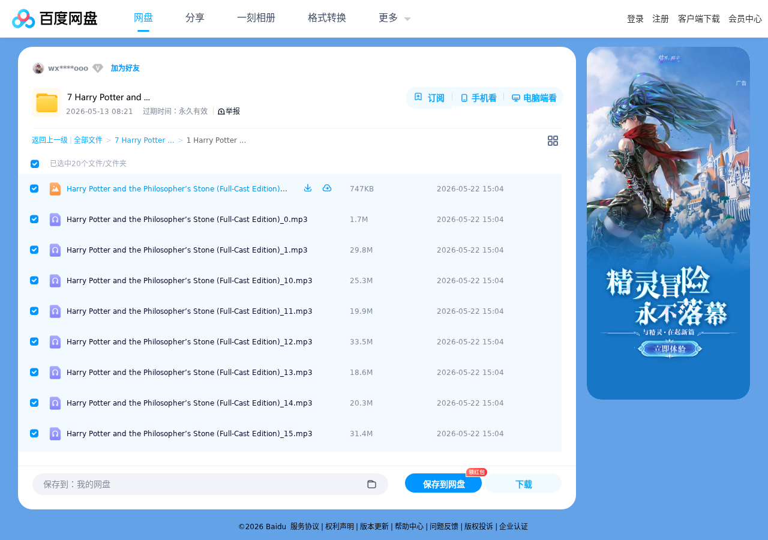Uncheck the _12.mp3 file checkbox

[x=34, y=341]
